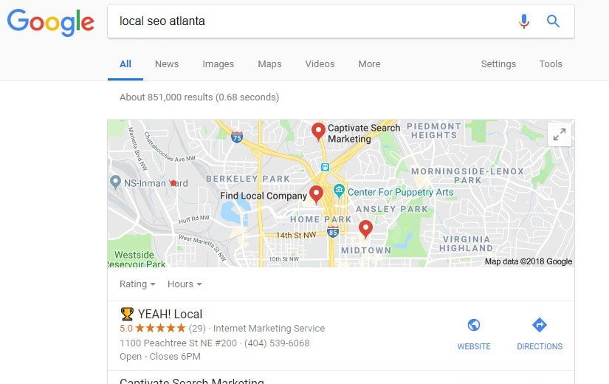
Task: Click the Captivate Search Marketing map pin
Action: pos(318,131)
